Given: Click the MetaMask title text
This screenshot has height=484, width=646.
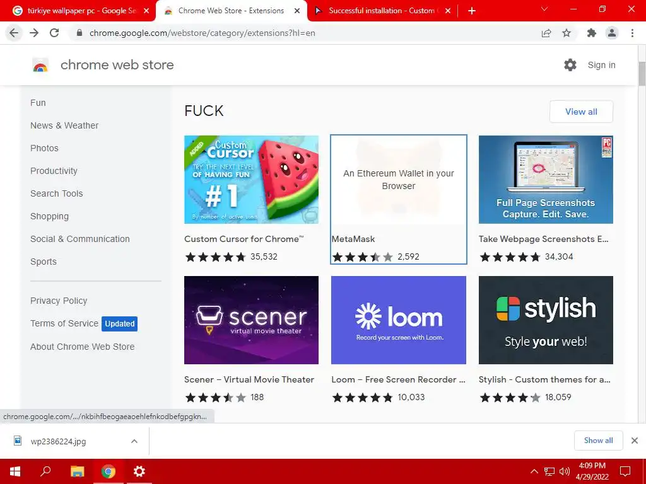Looking at the screenshot, I should (353, 239).
